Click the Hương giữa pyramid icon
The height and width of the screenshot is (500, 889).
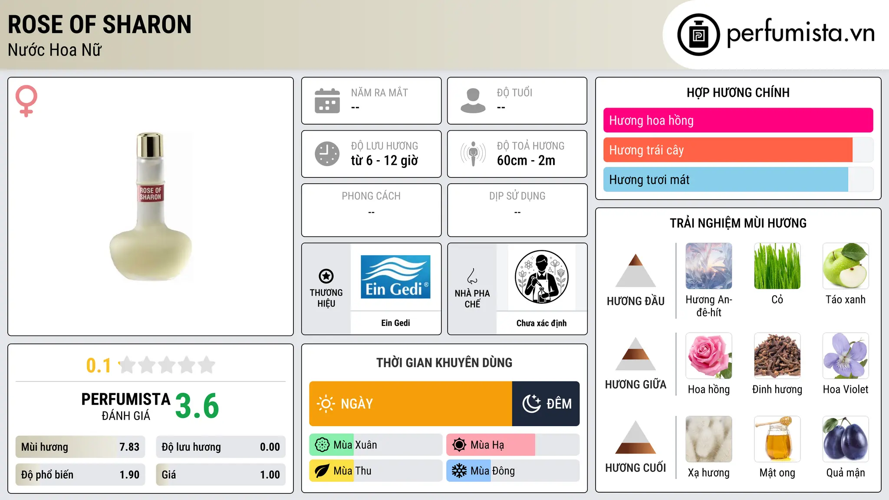(635, 354)
